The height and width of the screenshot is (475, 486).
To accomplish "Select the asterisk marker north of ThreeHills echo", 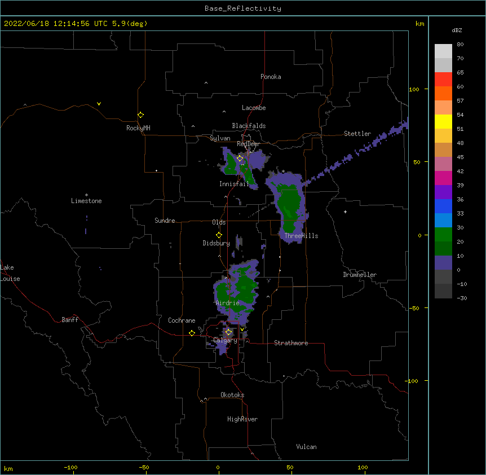I will (283, 171).
